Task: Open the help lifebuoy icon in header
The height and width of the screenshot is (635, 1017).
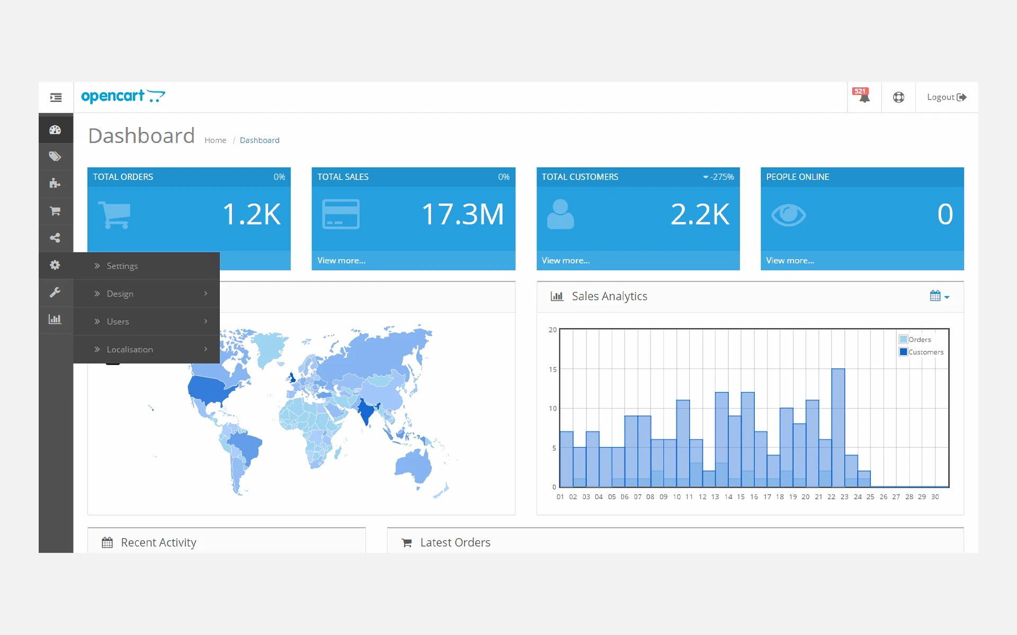Action: point(898,97)
